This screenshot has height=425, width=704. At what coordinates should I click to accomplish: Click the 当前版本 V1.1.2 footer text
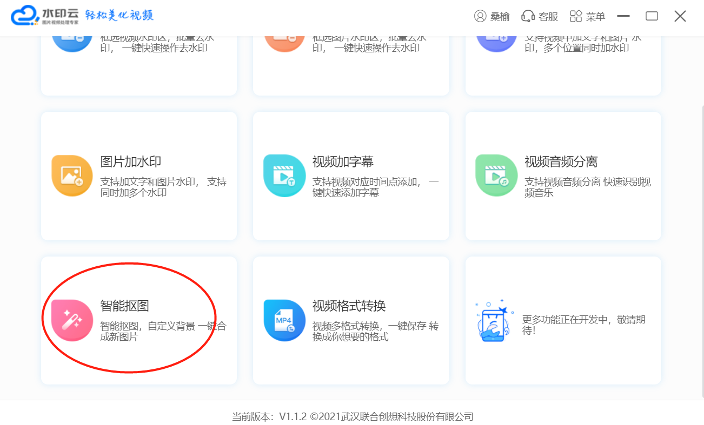click(353, 417)
